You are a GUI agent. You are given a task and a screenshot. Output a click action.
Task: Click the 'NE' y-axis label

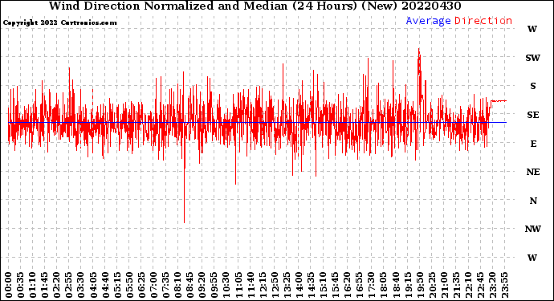[533, 172]
